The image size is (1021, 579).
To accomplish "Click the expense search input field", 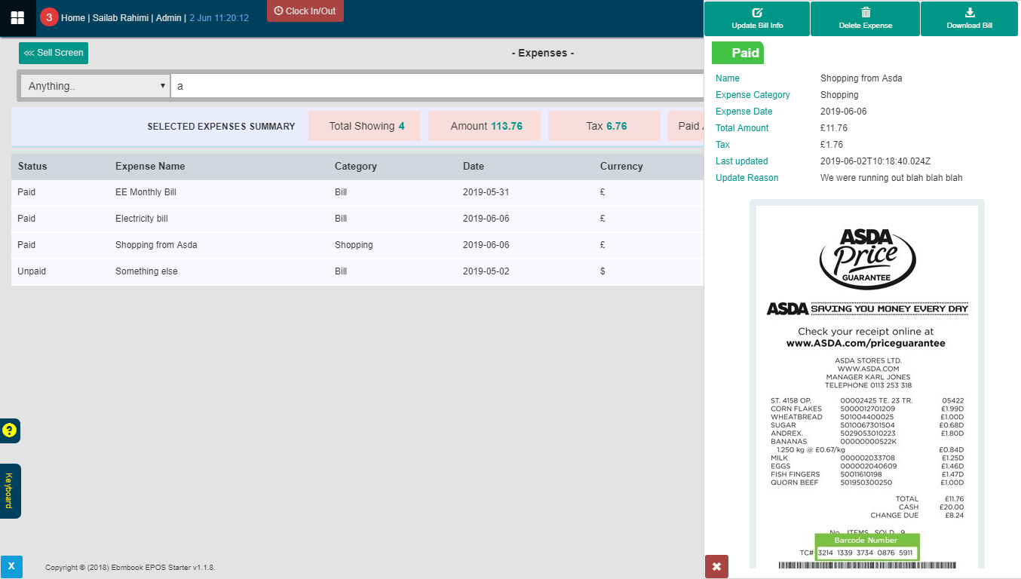I will click(x=437, y=86).
